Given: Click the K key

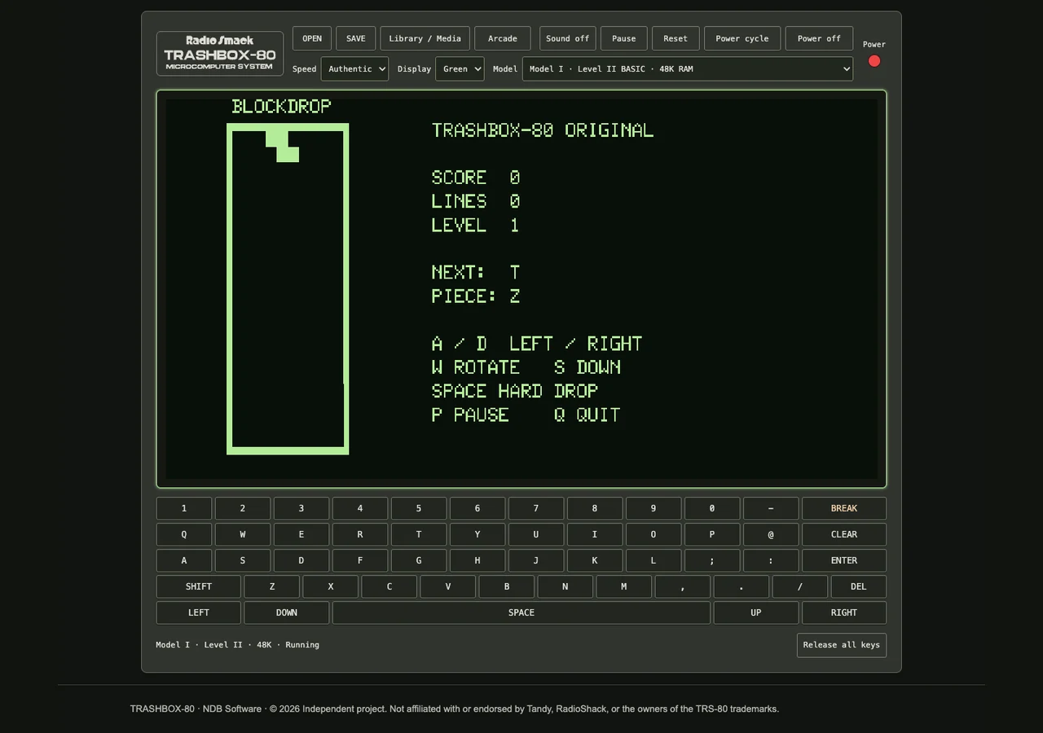Looking at the screenshot, I should [595, 560].
